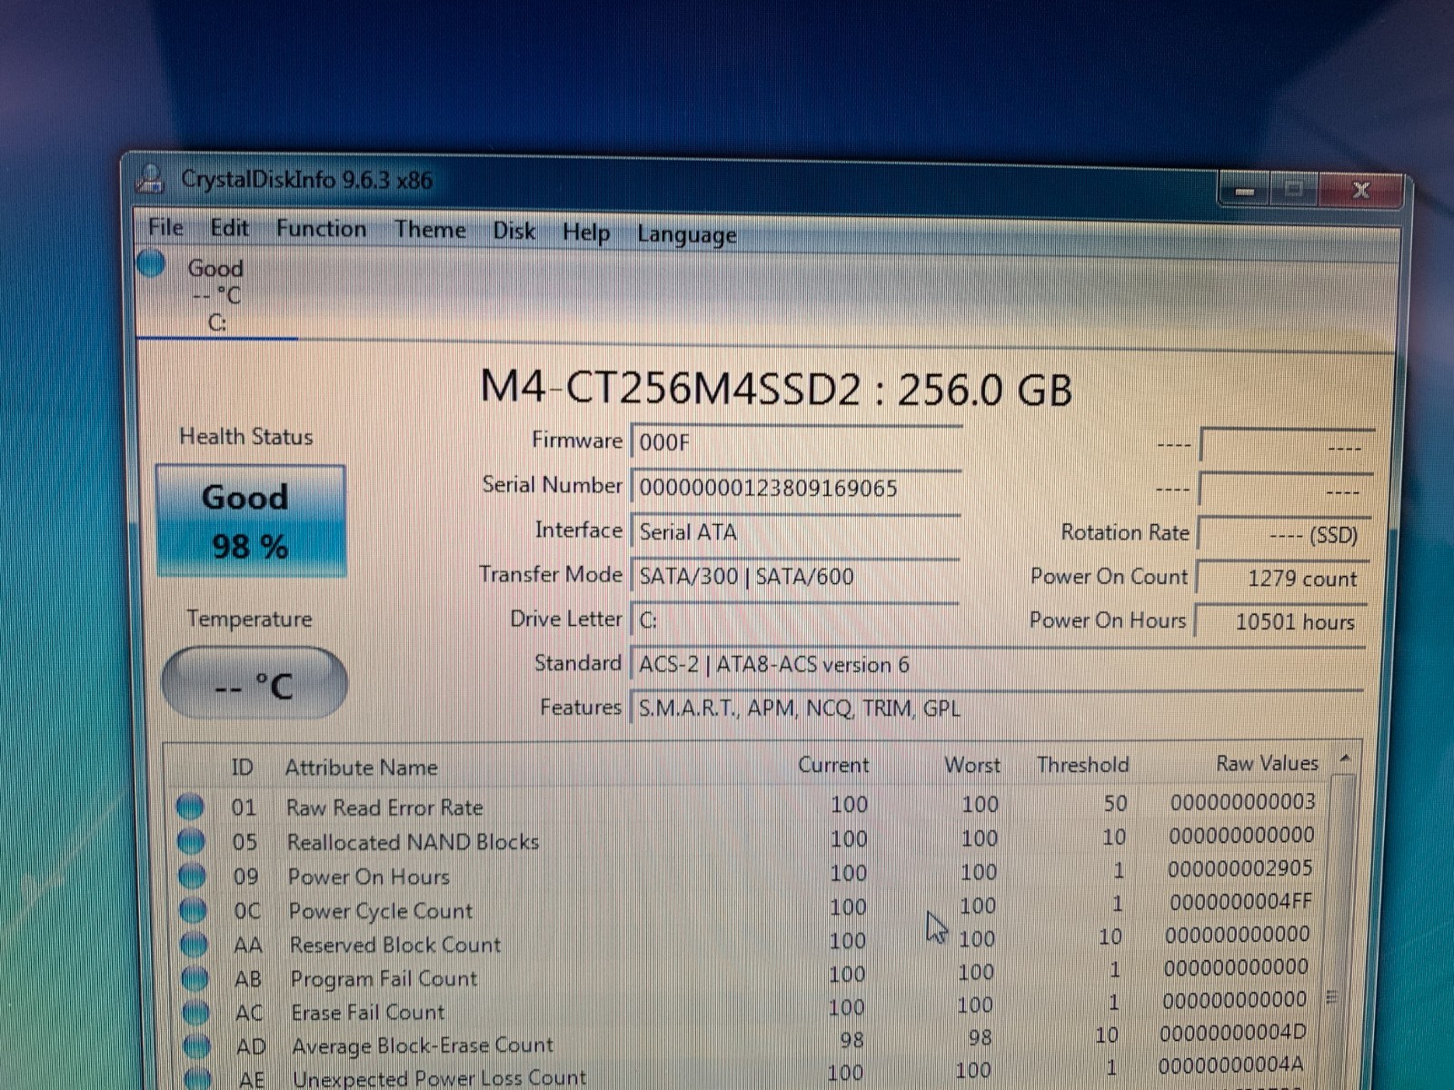Click the Health Status label
Image resolution: width=1454 pixels, height=1090 pixels.
tap(245, 437)
